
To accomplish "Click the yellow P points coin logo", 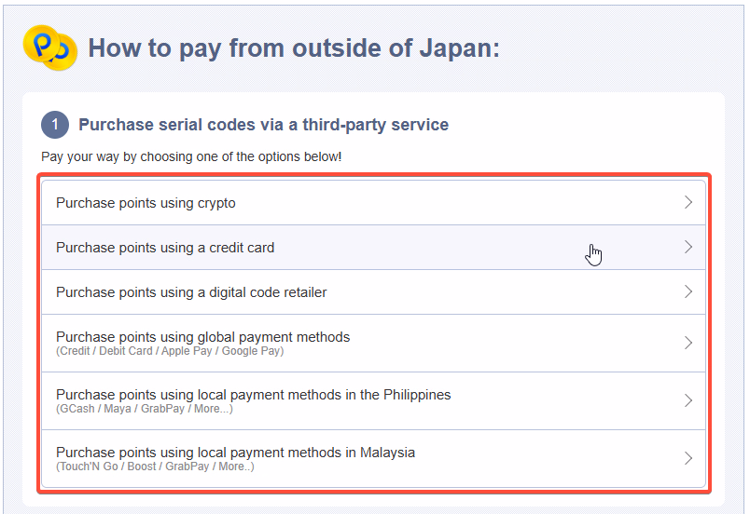I will (50, 47).
